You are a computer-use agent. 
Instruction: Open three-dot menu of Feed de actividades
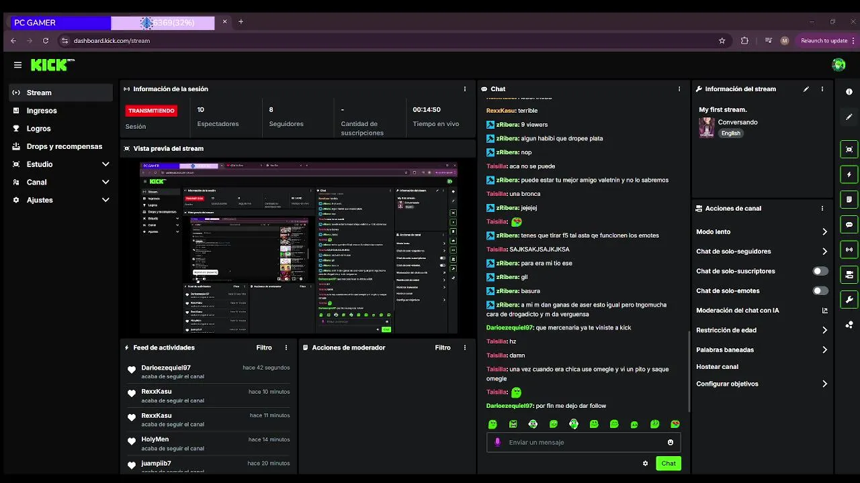tap(286, 347)
